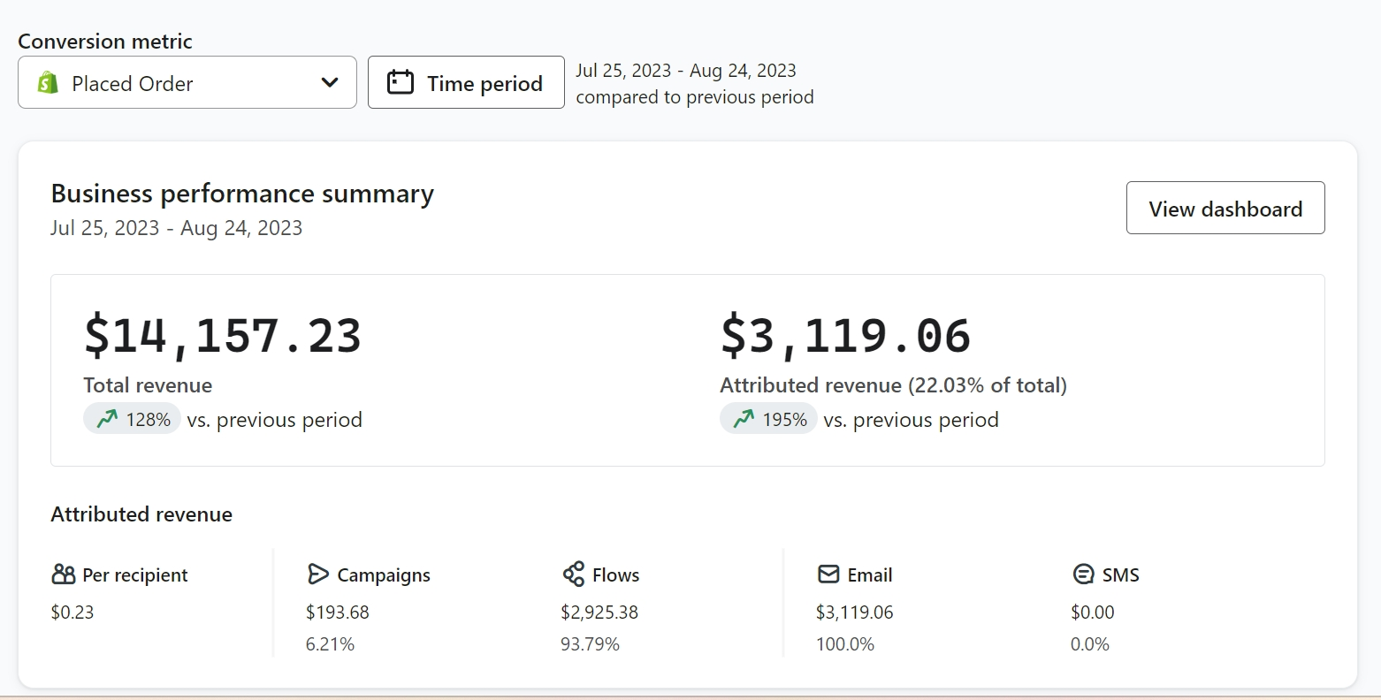Click the 195% change badge

[x=769, y=419]
